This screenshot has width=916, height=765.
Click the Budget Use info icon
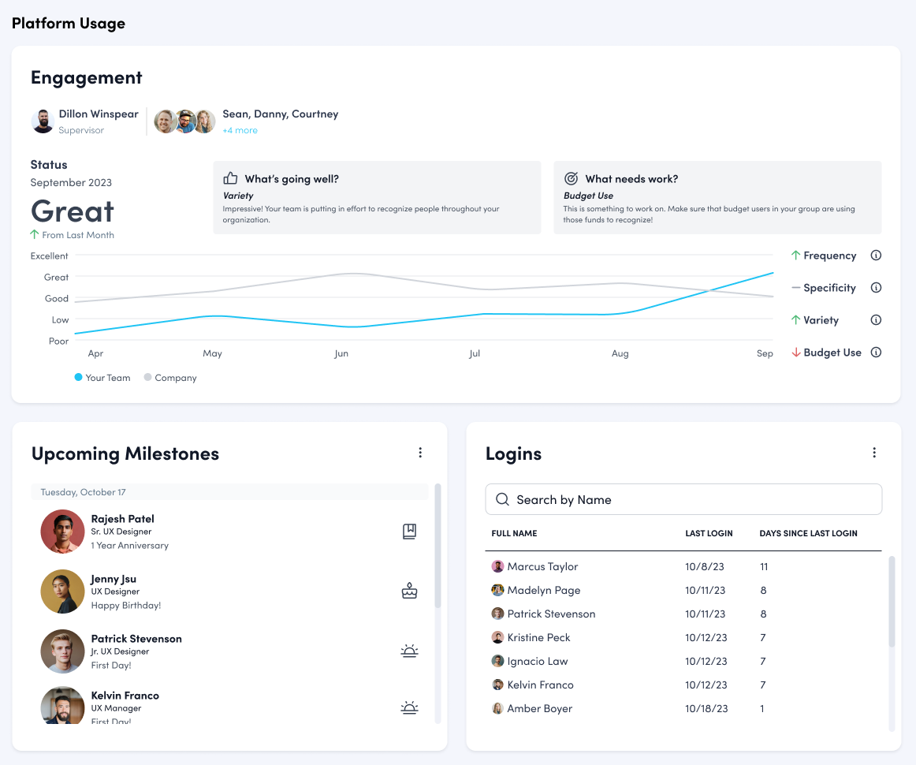(x=876, y=353)
